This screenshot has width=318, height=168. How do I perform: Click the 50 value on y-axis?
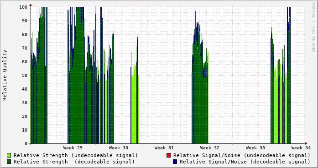click(x=25, y=75)
